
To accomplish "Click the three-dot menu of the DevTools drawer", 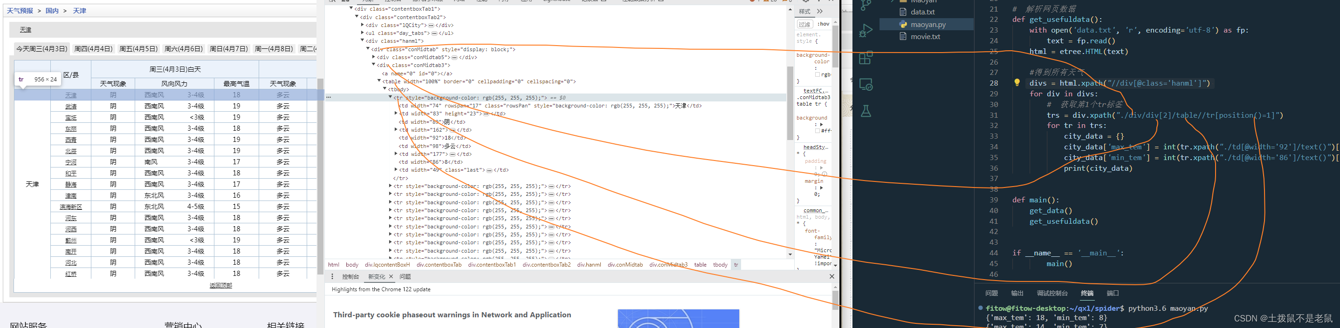I will click(x=332, y=277).
